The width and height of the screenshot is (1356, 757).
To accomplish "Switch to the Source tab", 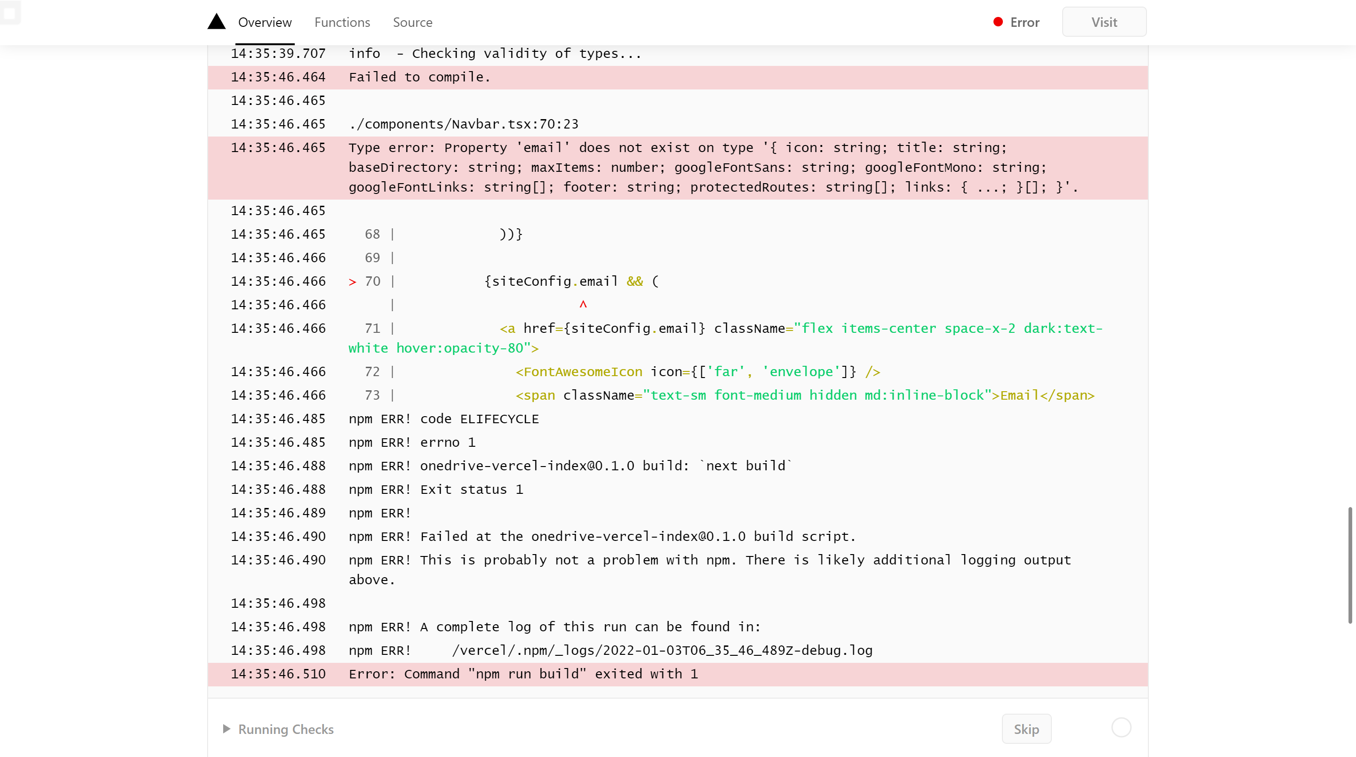I will (413, 22).
